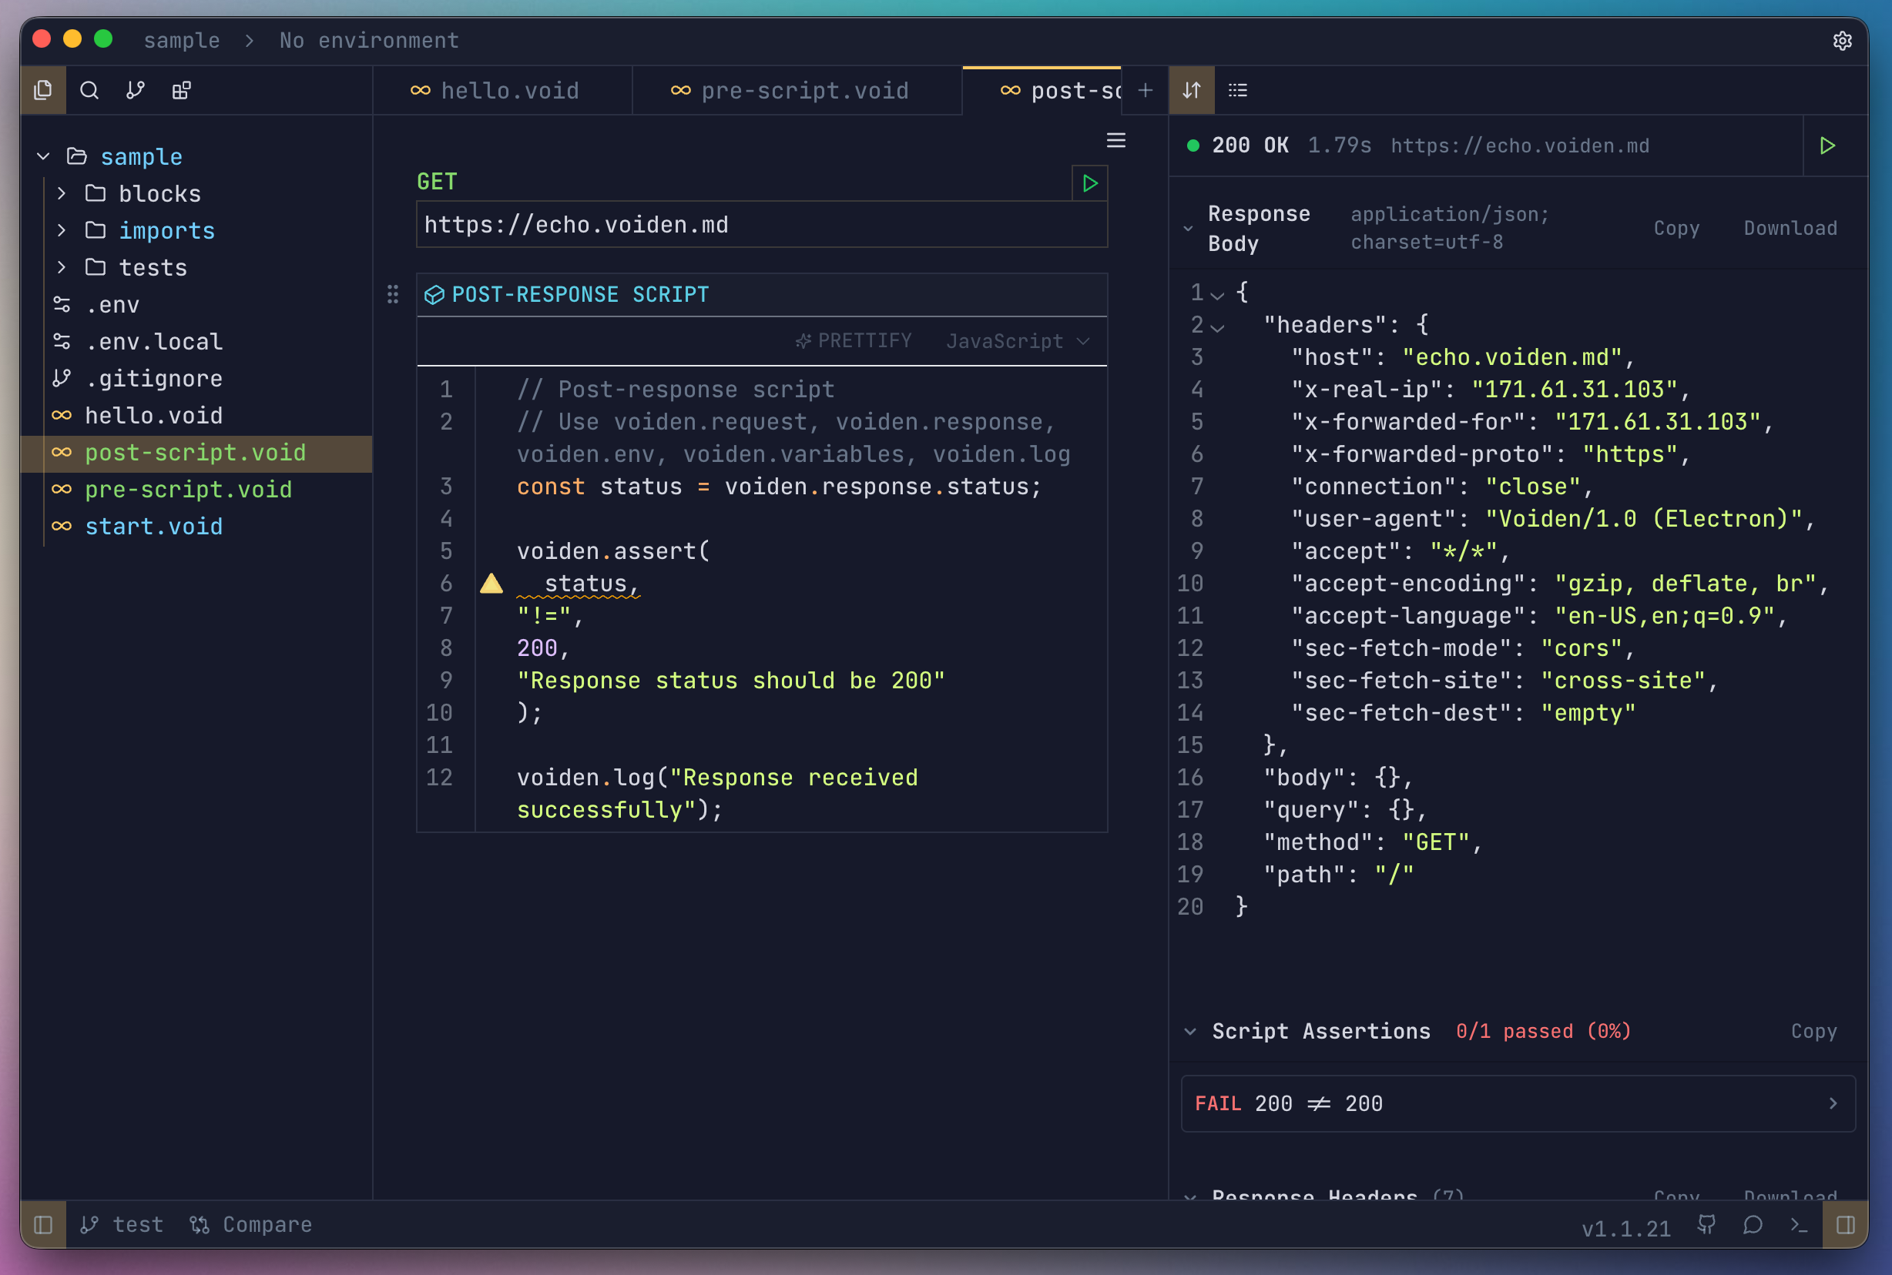Image resolution: width=1892 pixels, height=1275 pixels.
Task: Open the JavaScript language dropdown
Action: coord(1017,342)
